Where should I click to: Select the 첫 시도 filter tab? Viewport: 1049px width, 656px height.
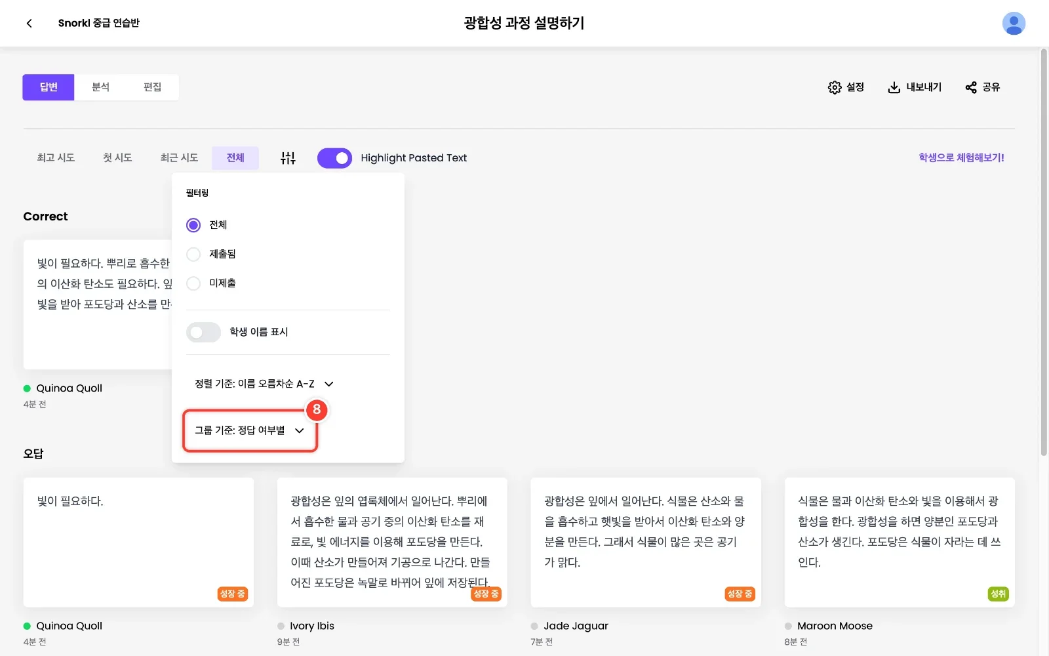[x=117, y=158]
